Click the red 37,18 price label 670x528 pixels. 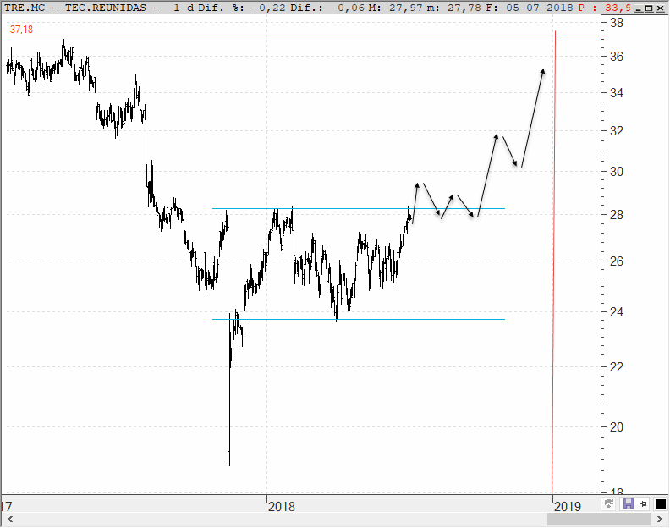[x=21, y=30]
